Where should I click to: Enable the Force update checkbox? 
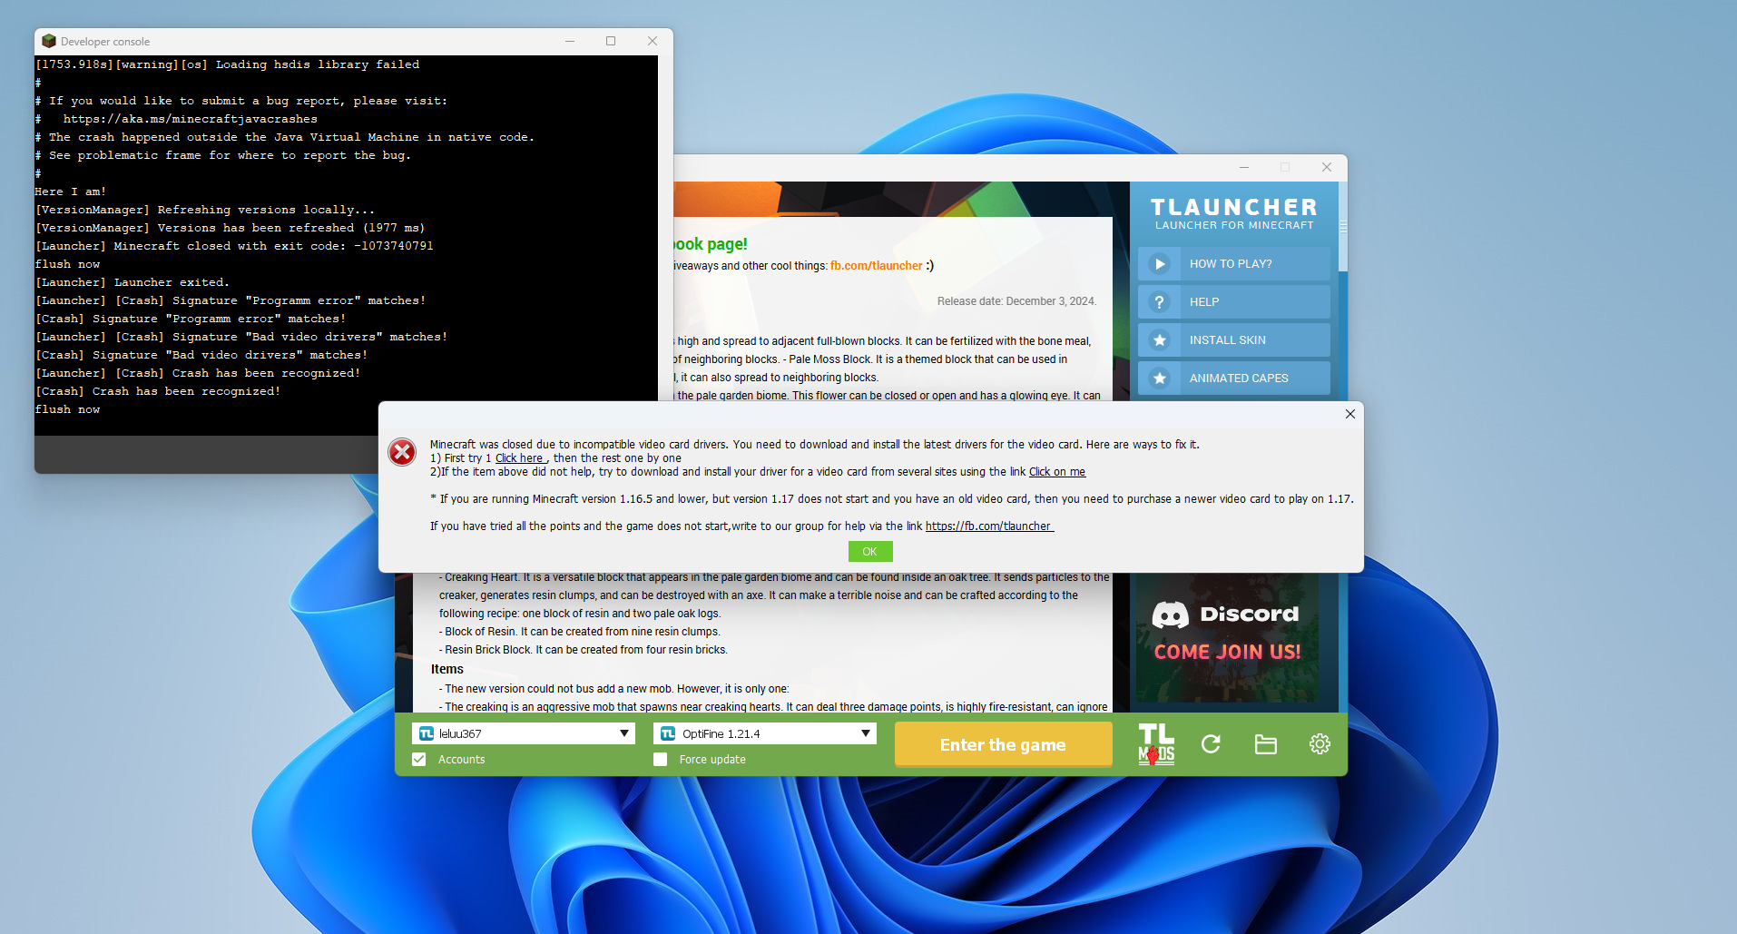coord(661,759)
